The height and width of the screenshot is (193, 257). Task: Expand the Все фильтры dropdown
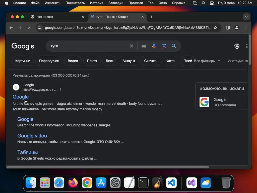(207, 61)
